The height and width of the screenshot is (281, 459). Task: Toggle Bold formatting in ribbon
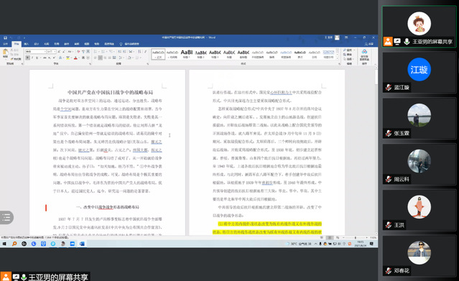coord(28,58)
